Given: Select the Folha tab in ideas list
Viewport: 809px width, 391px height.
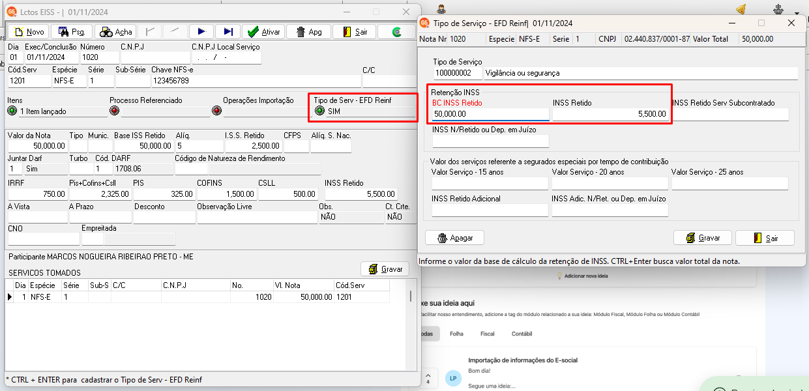Looking at the screenshot, I should tap(456, 334).
